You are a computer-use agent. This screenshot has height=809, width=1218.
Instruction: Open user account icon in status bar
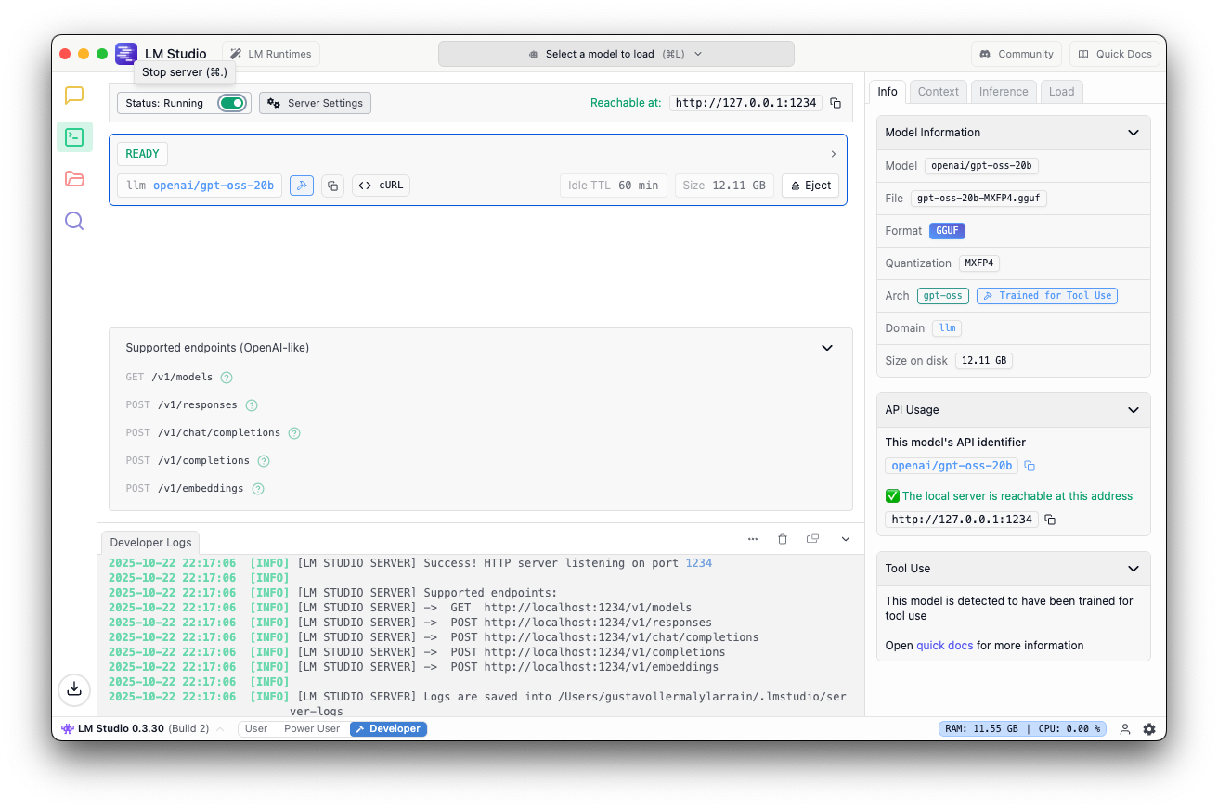pyautogui.click(x=1125, y=729)
